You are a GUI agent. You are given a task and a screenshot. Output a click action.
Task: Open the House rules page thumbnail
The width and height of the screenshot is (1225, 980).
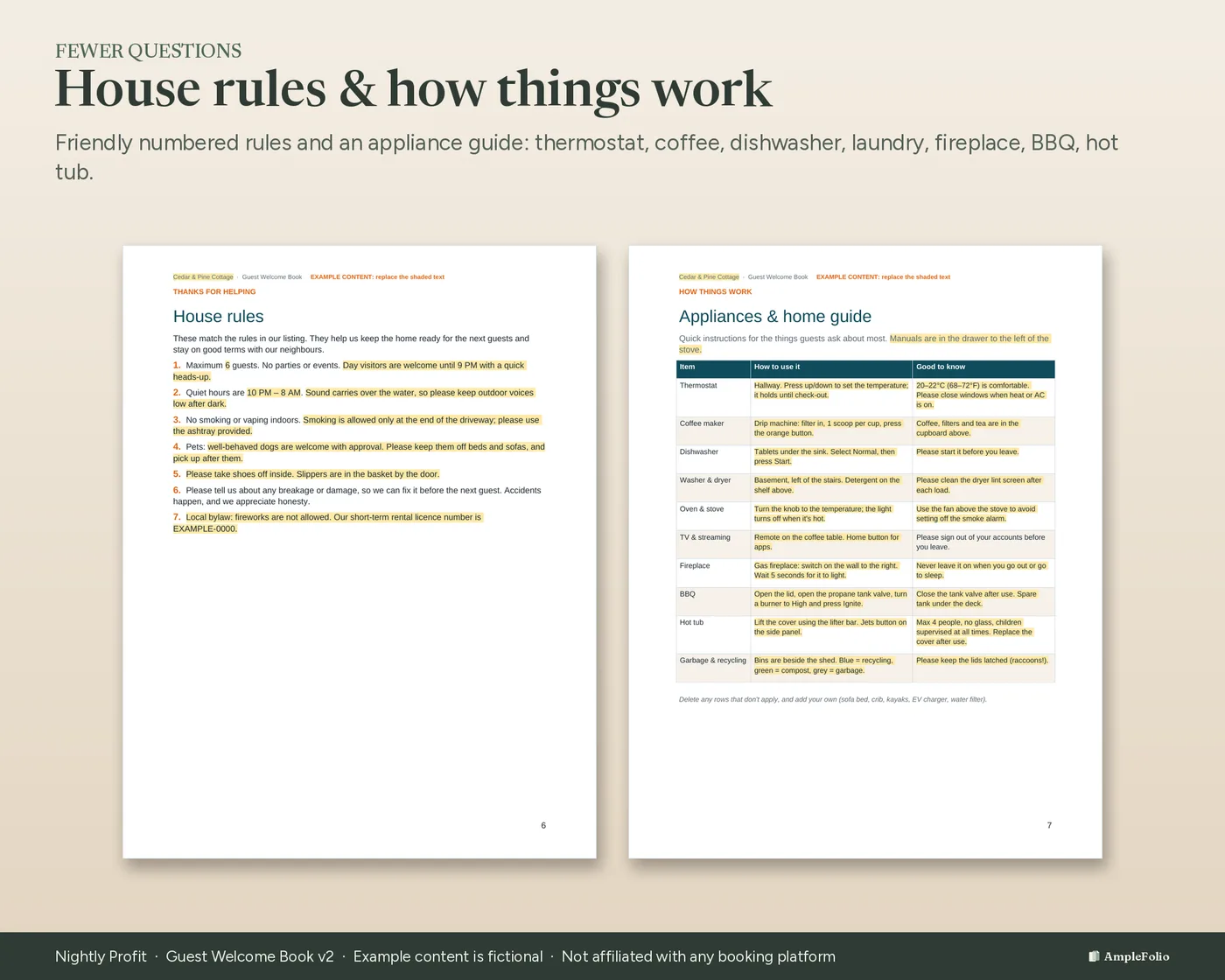pos(360,552)
